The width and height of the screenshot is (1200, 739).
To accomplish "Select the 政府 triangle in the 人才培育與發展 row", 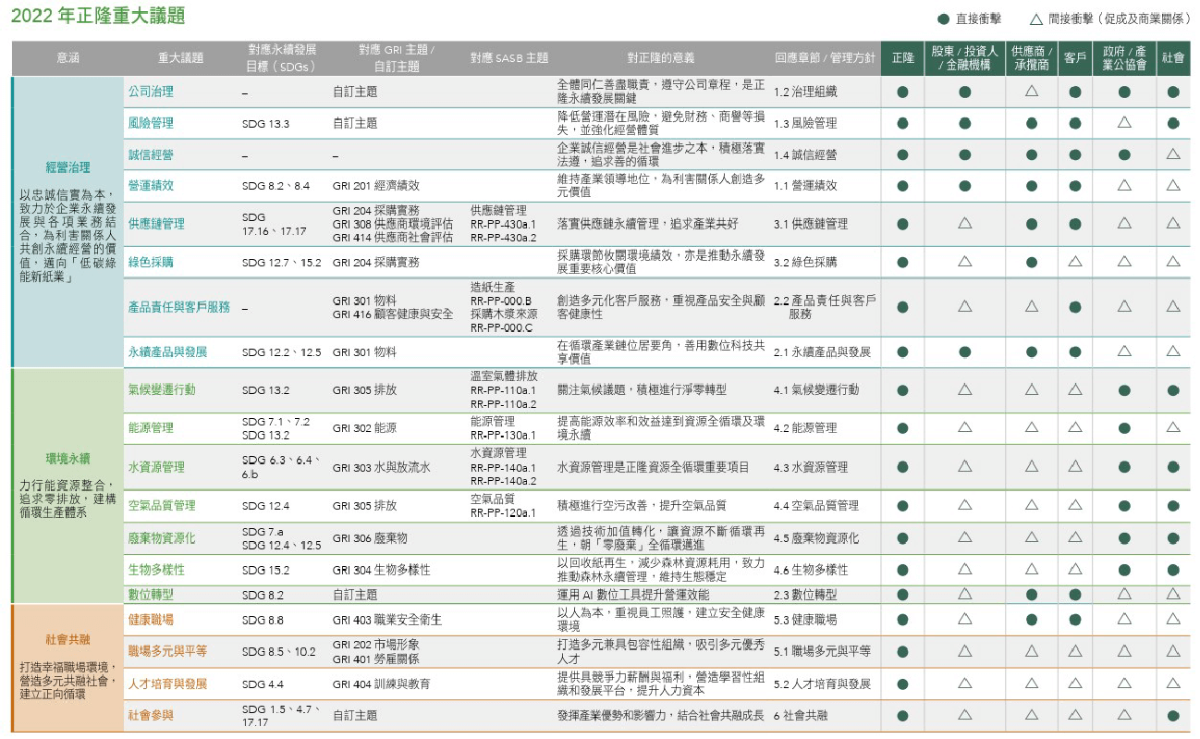I will [x=1124, y=684].
